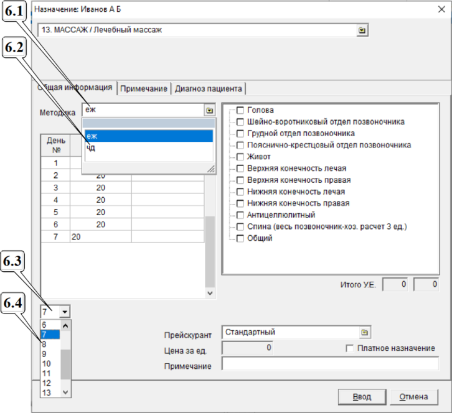Screen dimensions: 452x413
Task: Toggle Платное назначение checkbox
Action: tap(349, 348)
